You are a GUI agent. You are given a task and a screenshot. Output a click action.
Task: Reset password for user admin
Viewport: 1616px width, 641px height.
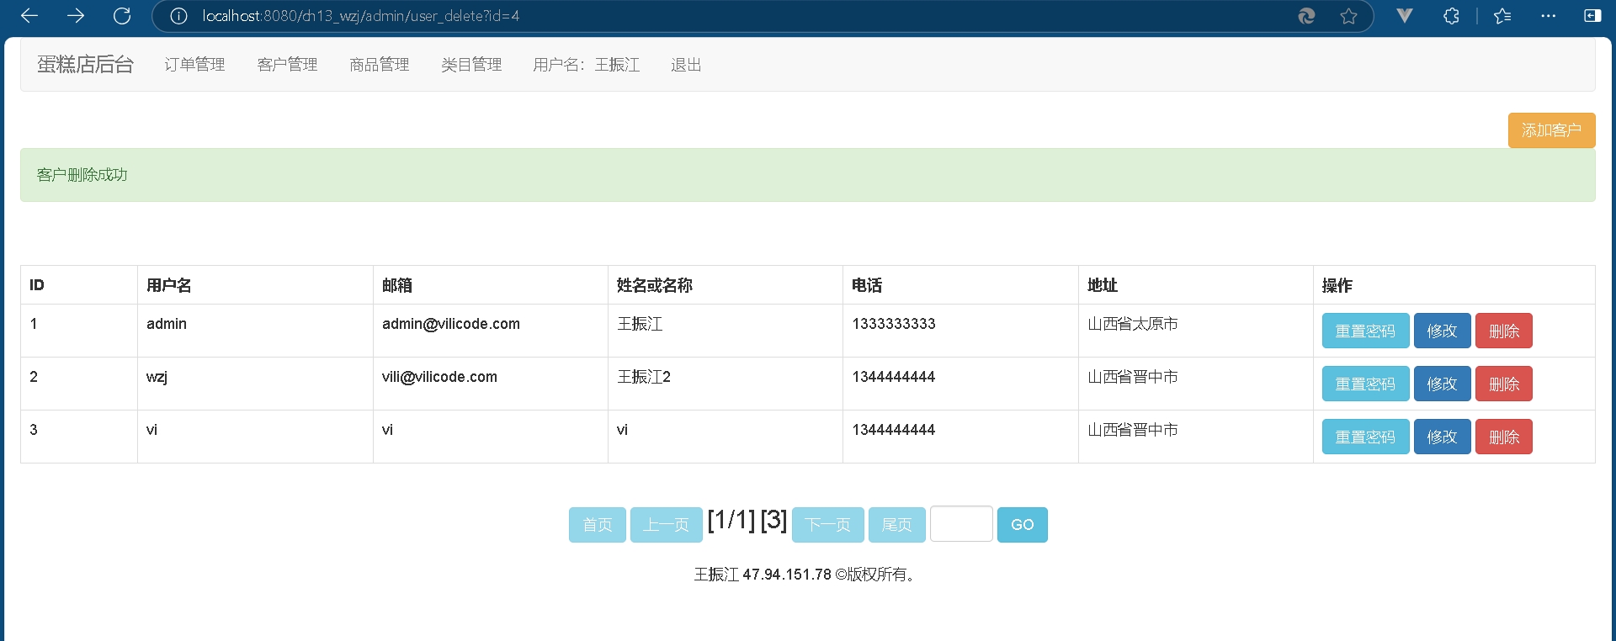[x=1364, y=331]
